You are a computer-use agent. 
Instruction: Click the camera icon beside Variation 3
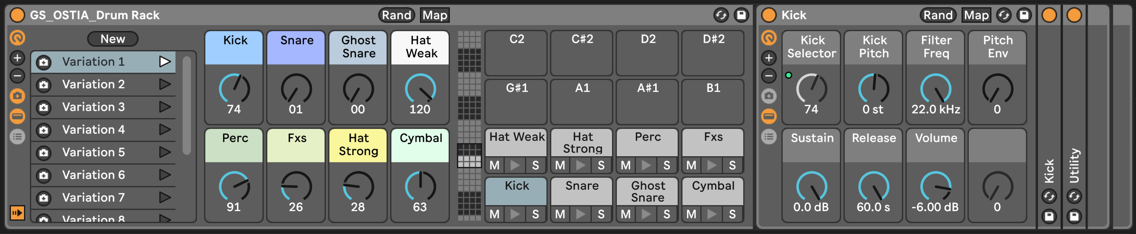(44, 108)
